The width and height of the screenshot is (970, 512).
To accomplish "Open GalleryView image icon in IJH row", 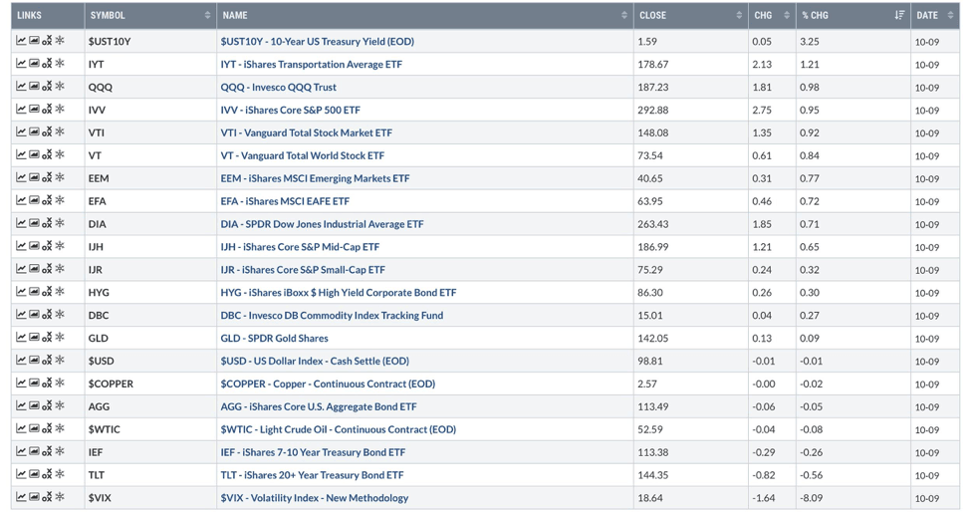I will [34, 245].
